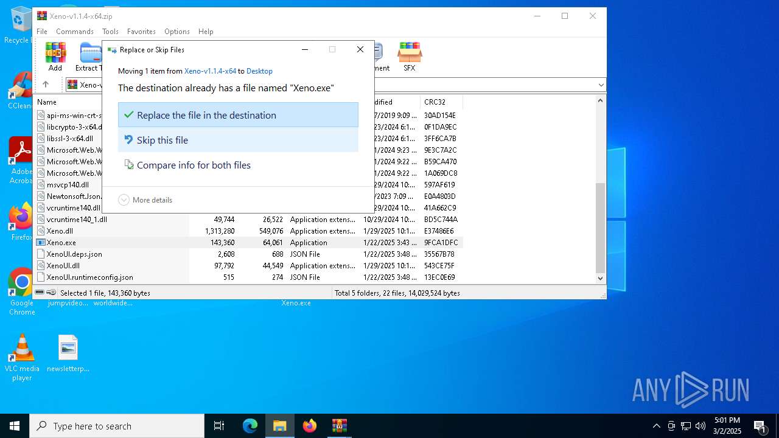Click the Desktop destination link
Image resolution: width=779 pixels, height=438 pixels.
click(x=259, y=71)
